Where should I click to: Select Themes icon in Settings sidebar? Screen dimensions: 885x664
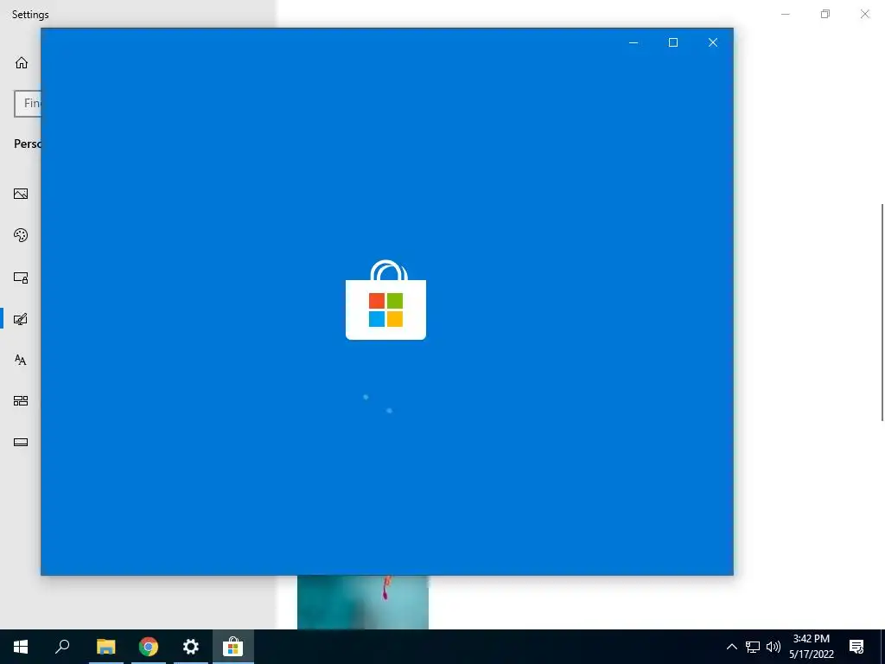point(21,319)
